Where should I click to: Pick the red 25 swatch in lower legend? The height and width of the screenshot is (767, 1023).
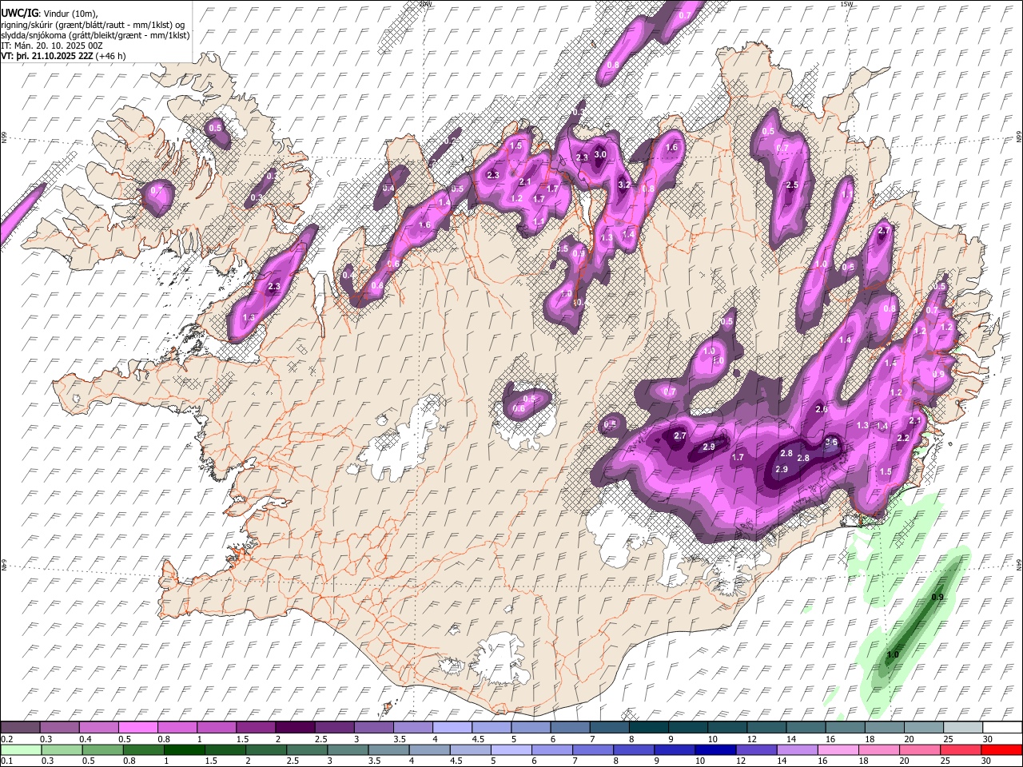pyautogui.click(x=959, y=749)
